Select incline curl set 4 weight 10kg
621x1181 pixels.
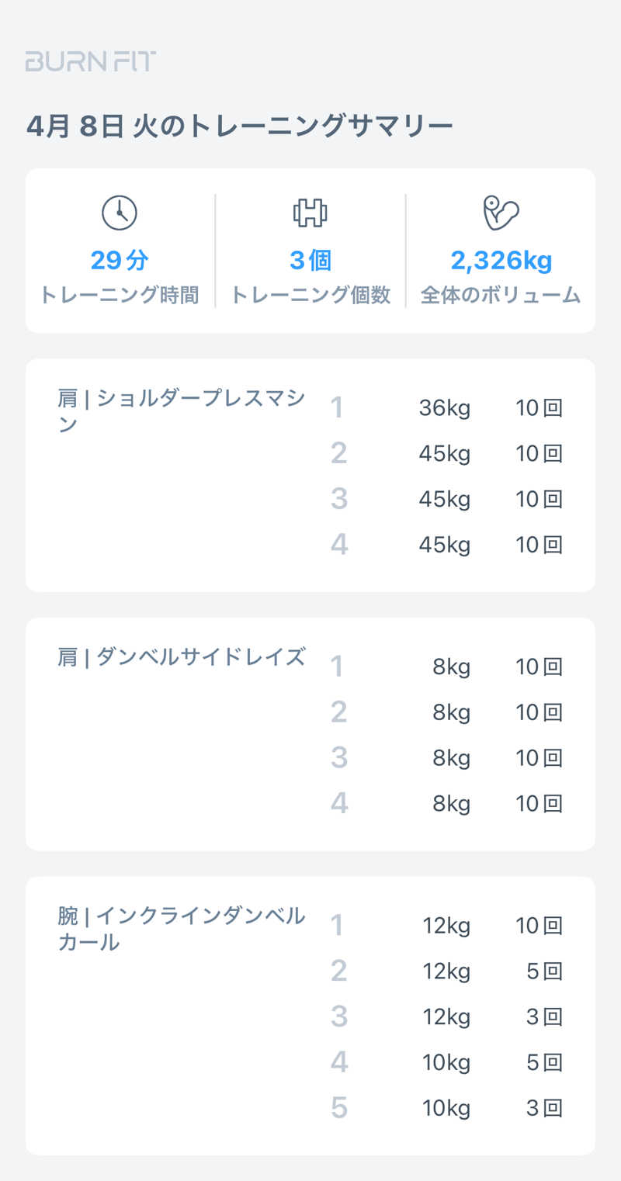tap(446, 1063)
